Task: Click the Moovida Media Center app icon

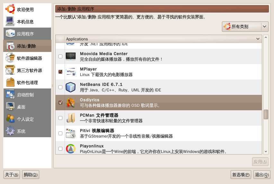Action: click(x=71, y=56)
